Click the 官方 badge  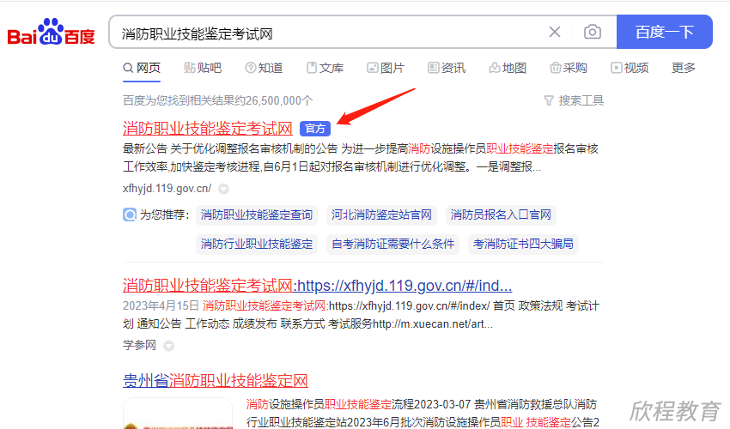pyautogui.click(x=315, y=129)
